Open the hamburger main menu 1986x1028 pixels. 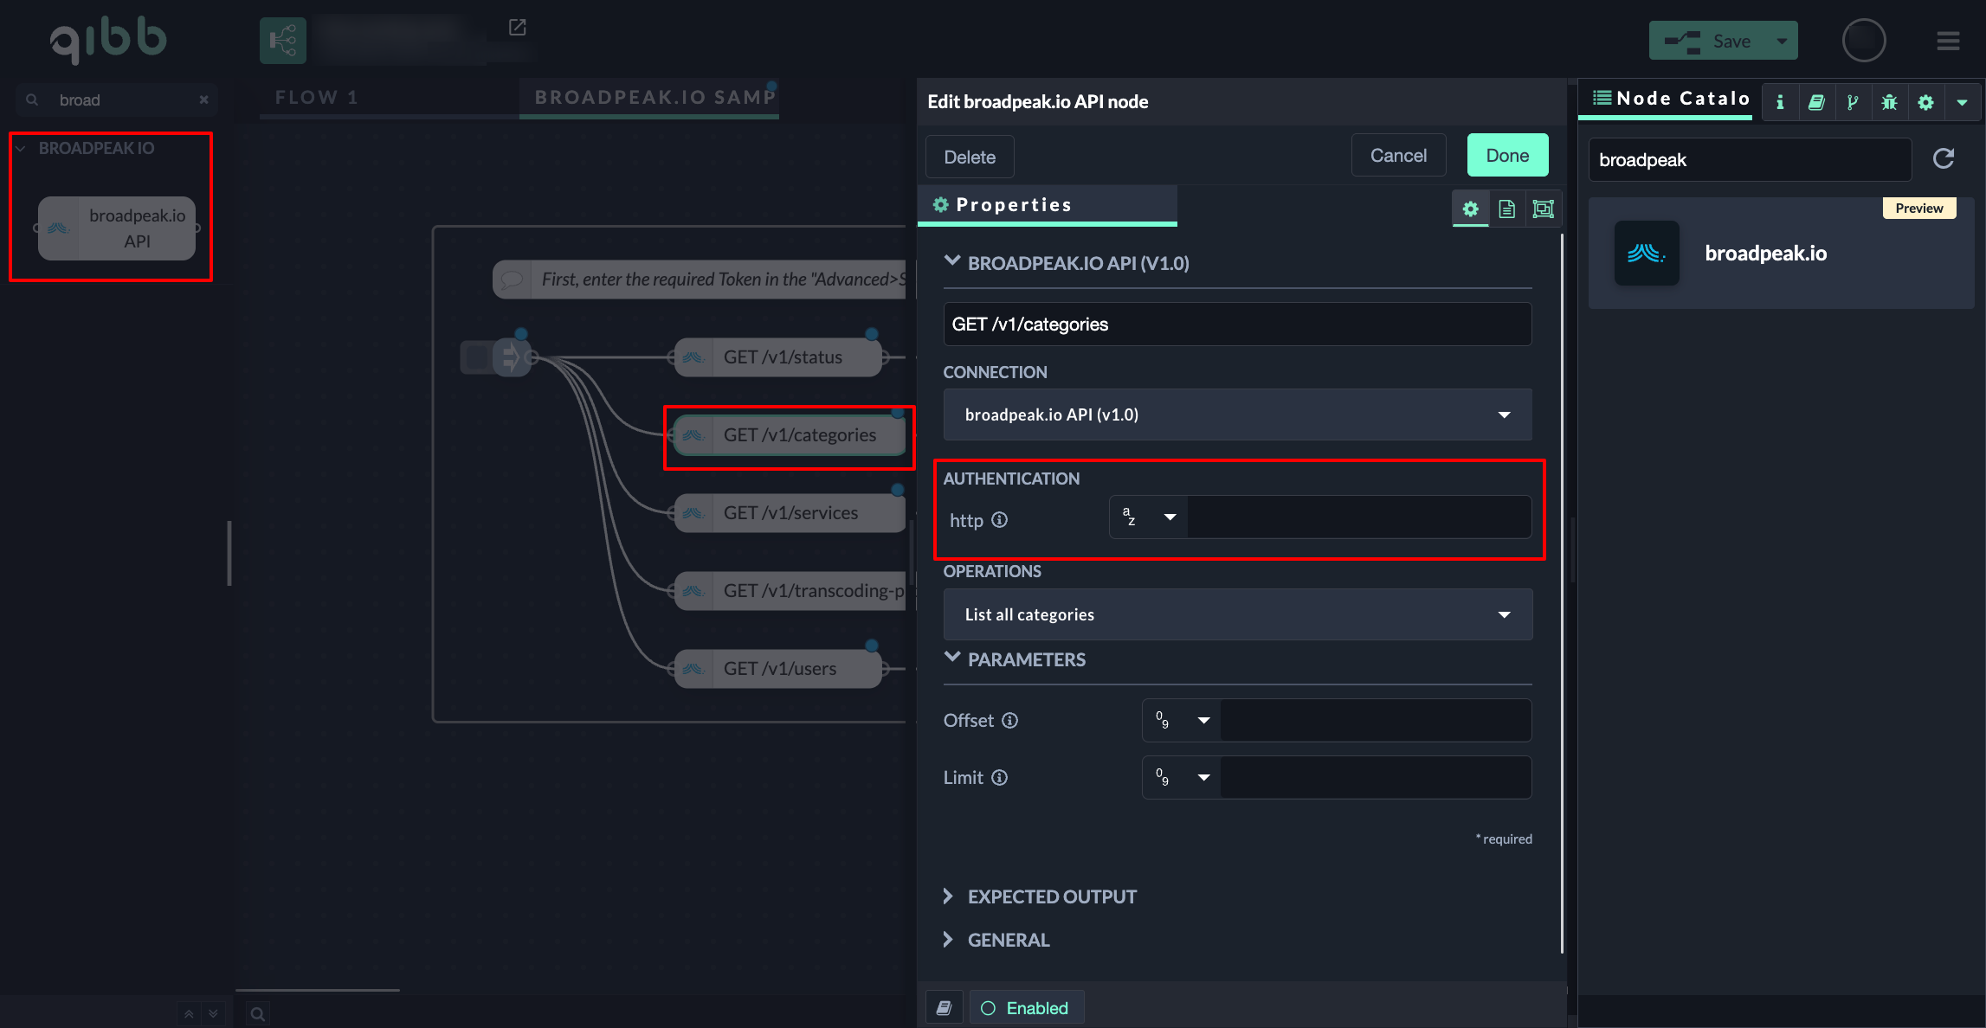[x=1948, y=41]
